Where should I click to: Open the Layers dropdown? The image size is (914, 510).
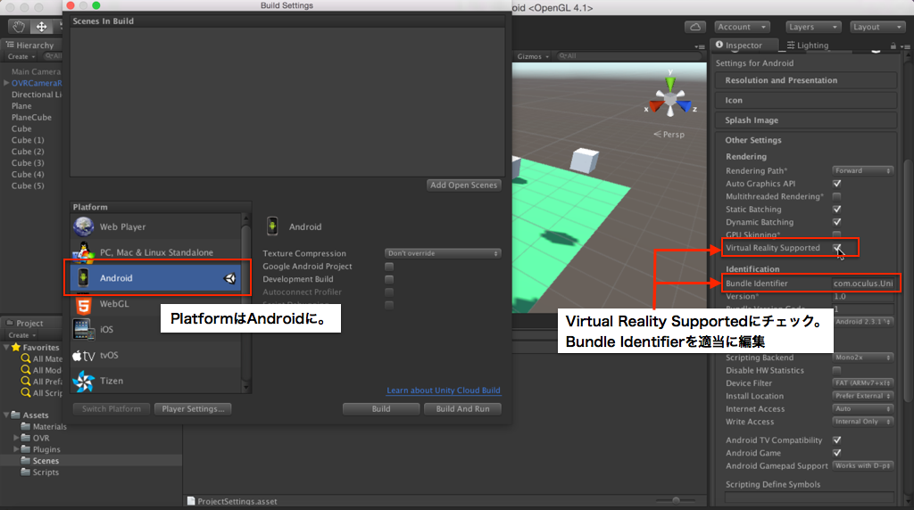(812, 27)
